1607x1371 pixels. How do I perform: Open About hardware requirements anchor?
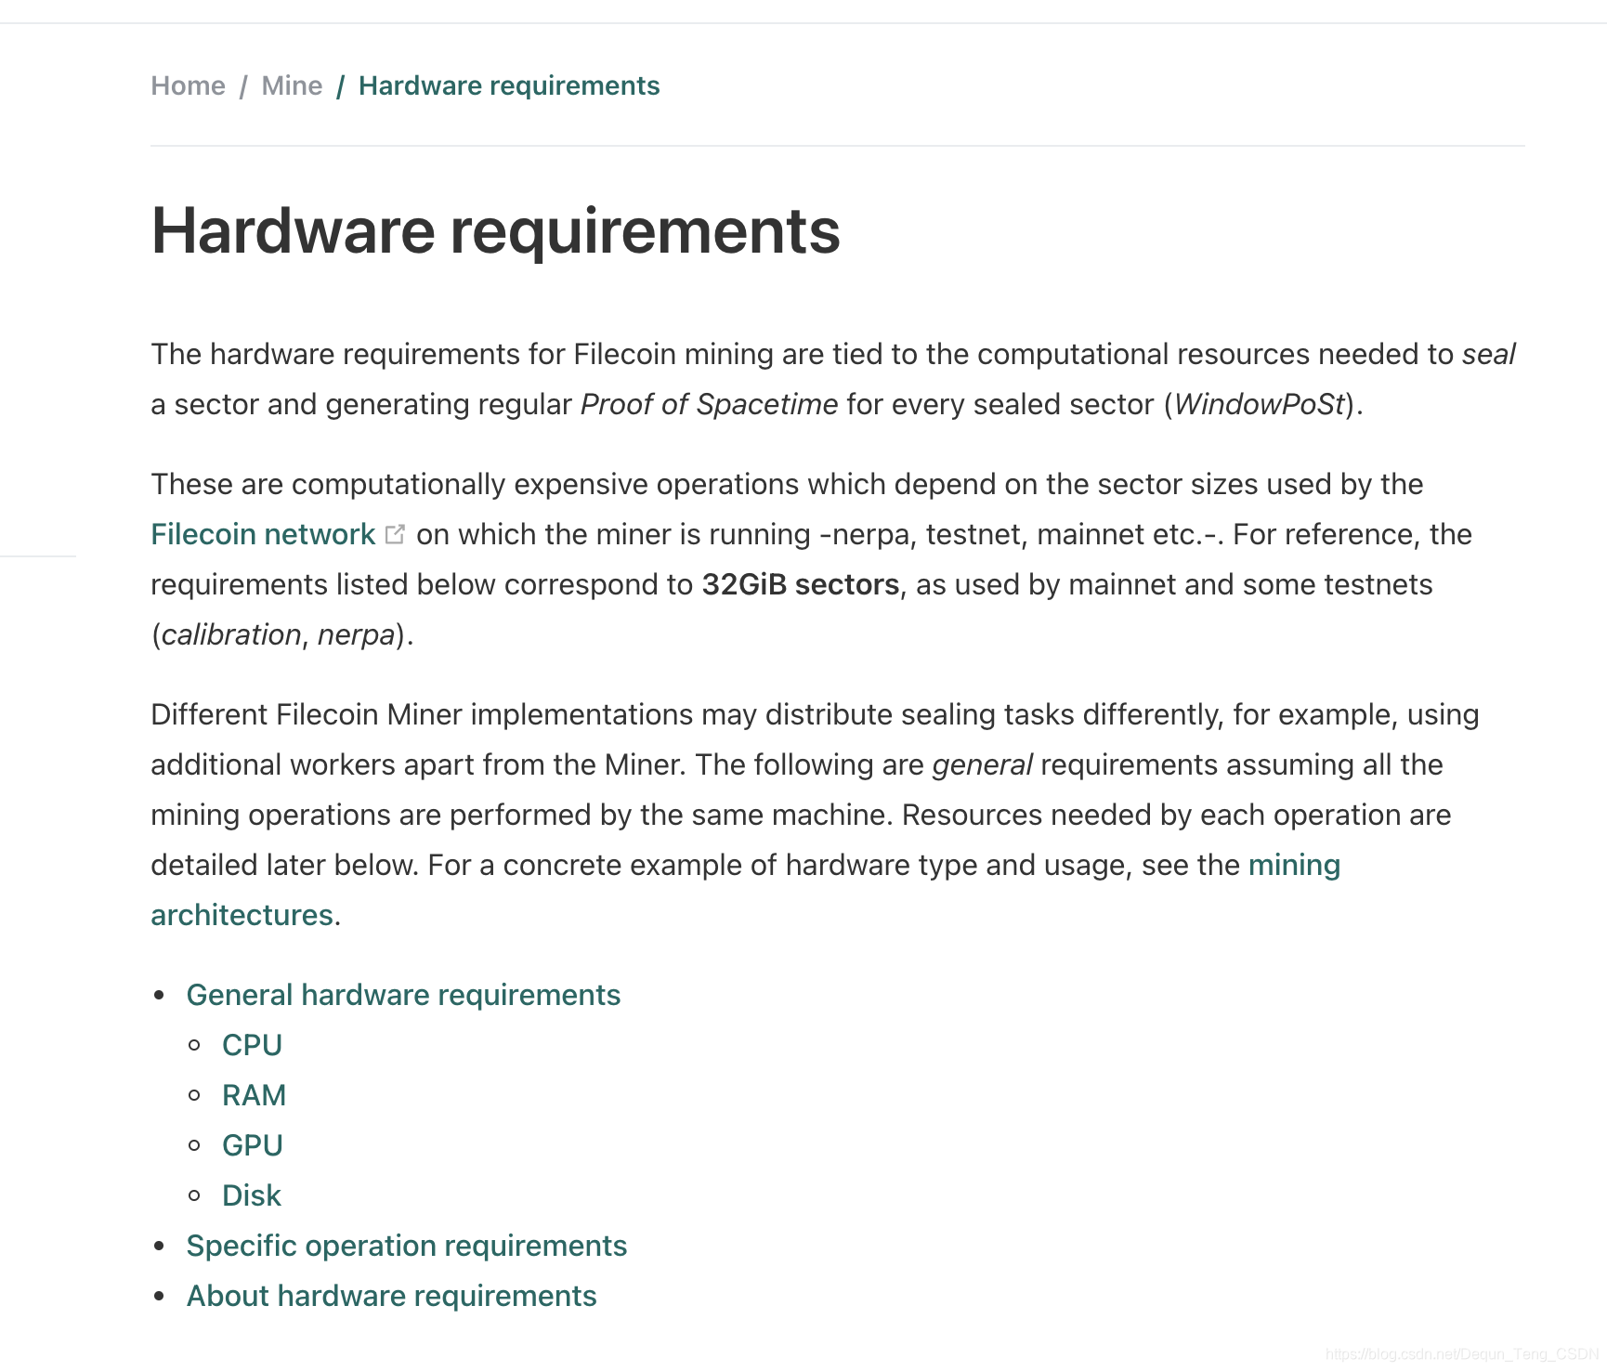391,1296
